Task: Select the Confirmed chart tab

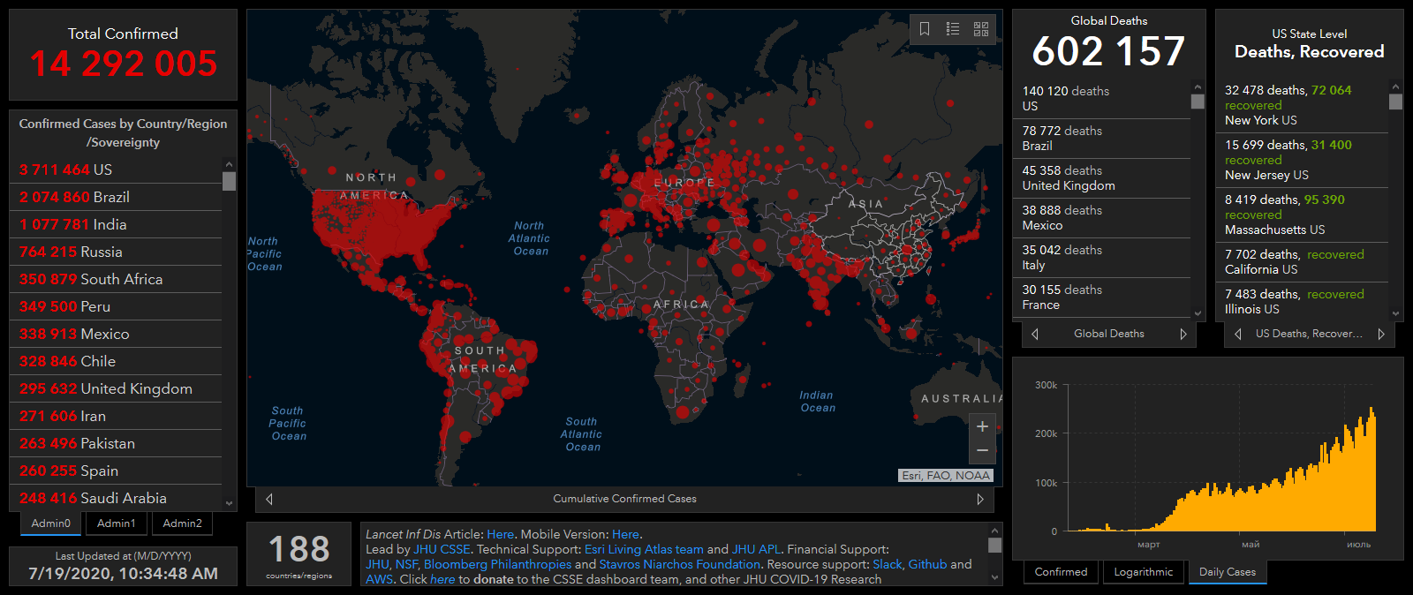Action: pyautogui.click(x=1062, y=572)
